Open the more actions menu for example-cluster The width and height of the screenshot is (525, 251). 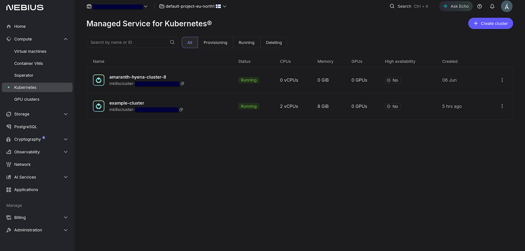coord(502,106)
